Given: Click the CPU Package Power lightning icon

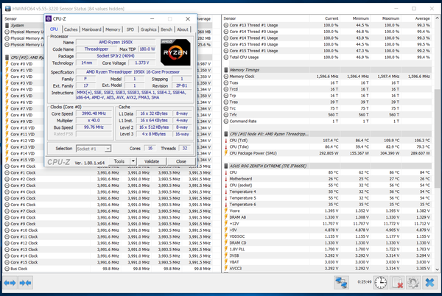Looking at the screenshot, I should click(x=226, y=153).
